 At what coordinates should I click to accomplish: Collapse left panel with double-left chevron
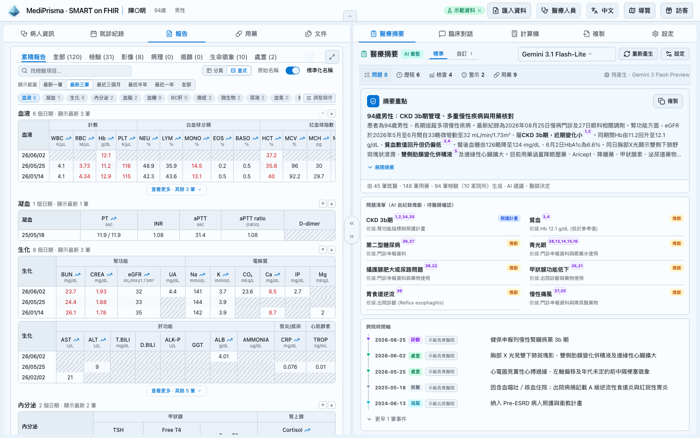pos(352,223)
